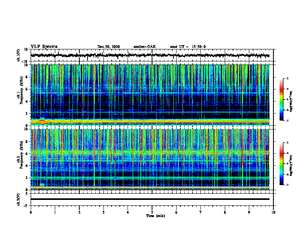Click the ch.2 frequency tick label '6'
This screenshot has width=308, height=238.
pyautogui.click(x=27, y=154)
